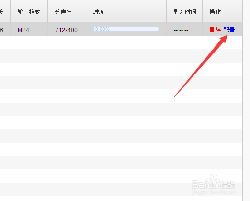Select the 操作 column header
Image resolution: width=250 pixels, height=201 pixels.
pyautogui.click(x=222, y=11)
